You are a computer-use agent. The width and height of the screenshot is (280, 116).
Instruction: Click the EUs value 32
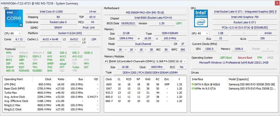221,39
